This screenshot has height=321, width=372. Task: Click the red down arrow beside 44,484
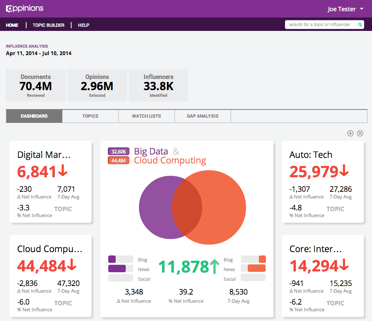click(x=71, y=265)
